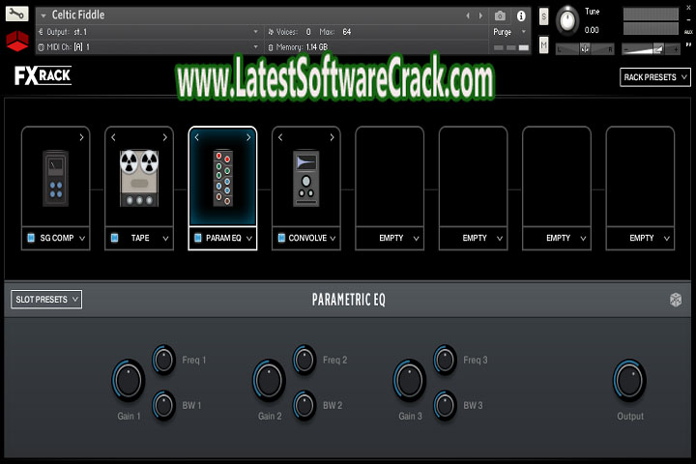Click the volume minus icon
The width and height of the screenshot is (696, 464).
pyautogui.click(x=626, y=49)
